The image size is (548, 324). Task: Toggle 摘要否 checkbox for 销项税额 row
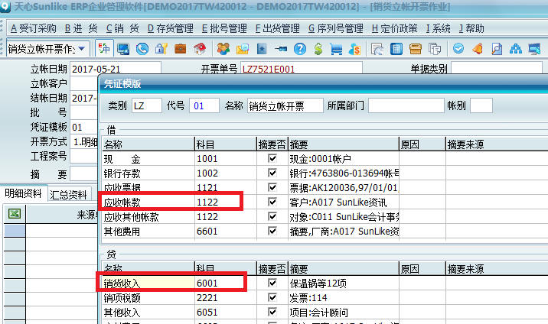pos(272,297)
